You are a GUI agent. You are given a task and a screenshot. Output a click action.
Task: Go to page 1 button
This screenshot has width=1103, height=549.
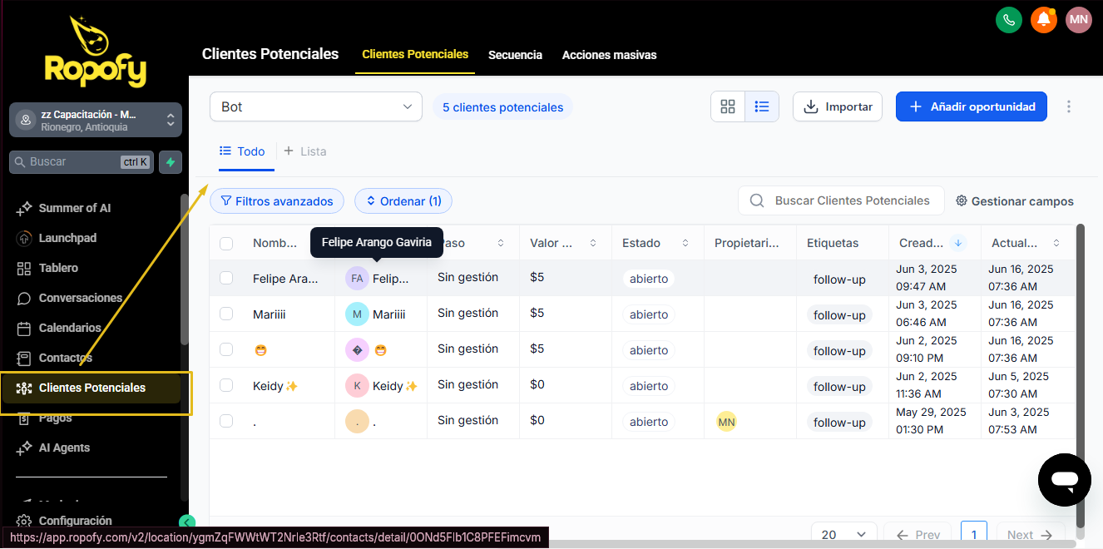tap(974, 534)
